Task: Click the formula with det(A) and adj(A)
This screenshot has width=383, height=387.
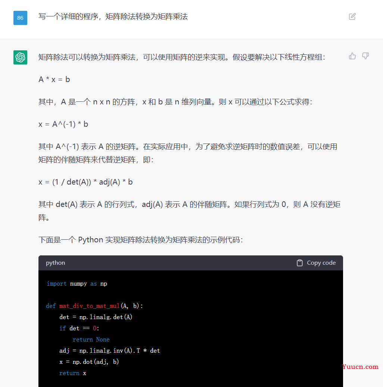Action: 85,182
